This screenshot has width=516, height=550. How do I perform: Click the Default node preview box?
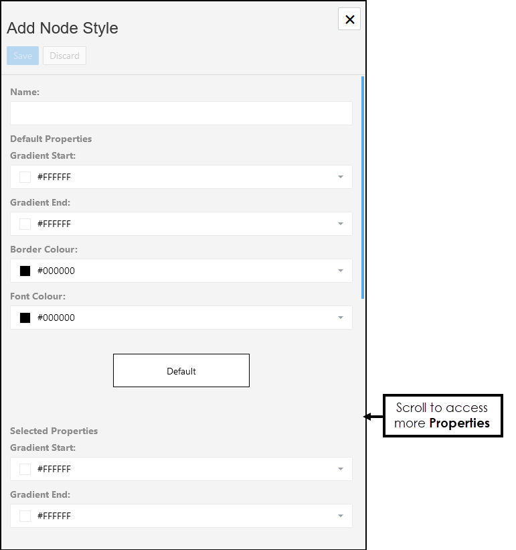pyautogui.click(x=181, y=370)
